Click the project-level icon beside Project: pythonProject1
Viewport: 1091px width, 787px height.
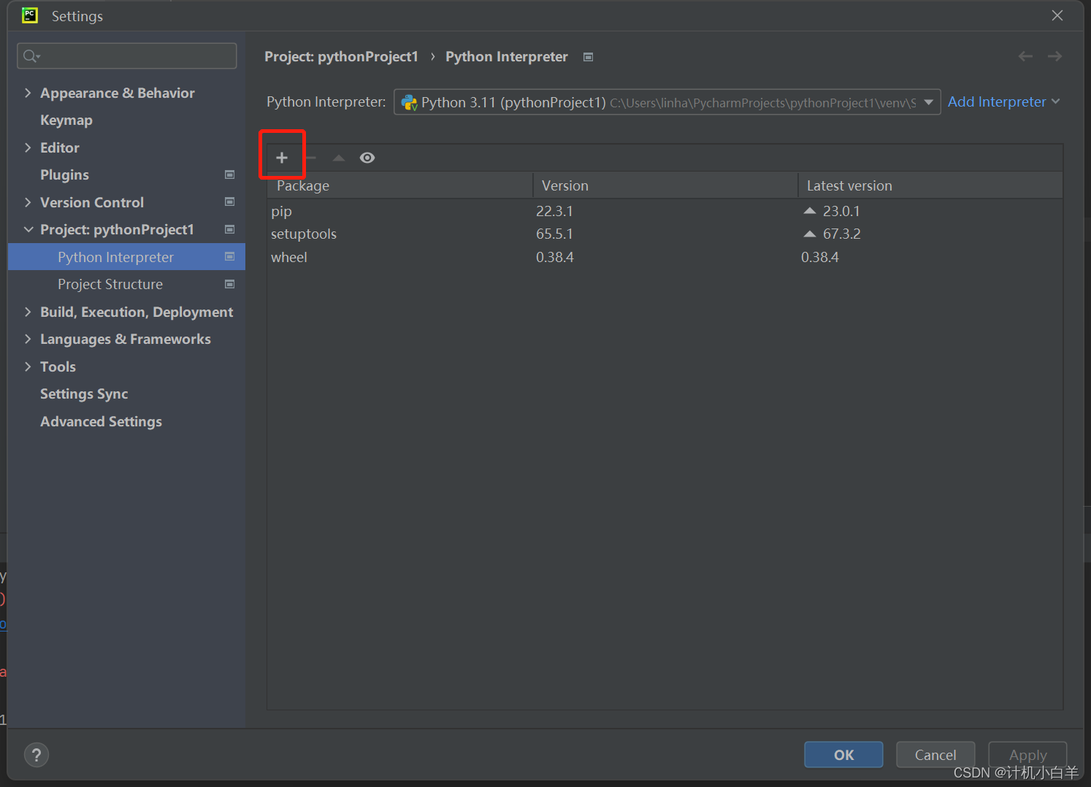click(229, 229)
